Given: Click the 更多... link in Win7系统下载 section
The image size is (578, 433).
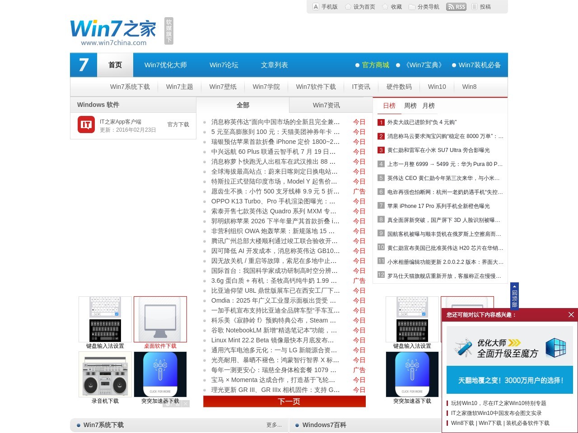Looking at the screenshot, I should click(274, 424).
